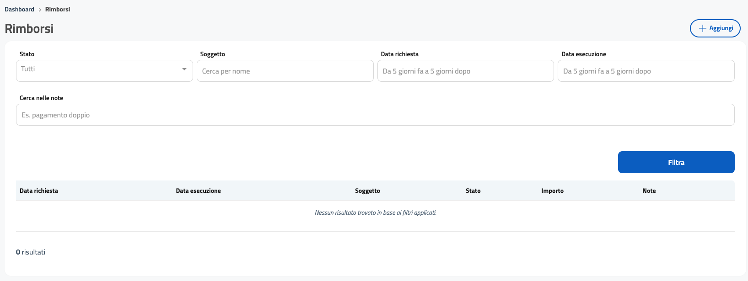The image size is (748, 281).
Task: Click the Cerca nelle note label
Action: coord(41,98)
